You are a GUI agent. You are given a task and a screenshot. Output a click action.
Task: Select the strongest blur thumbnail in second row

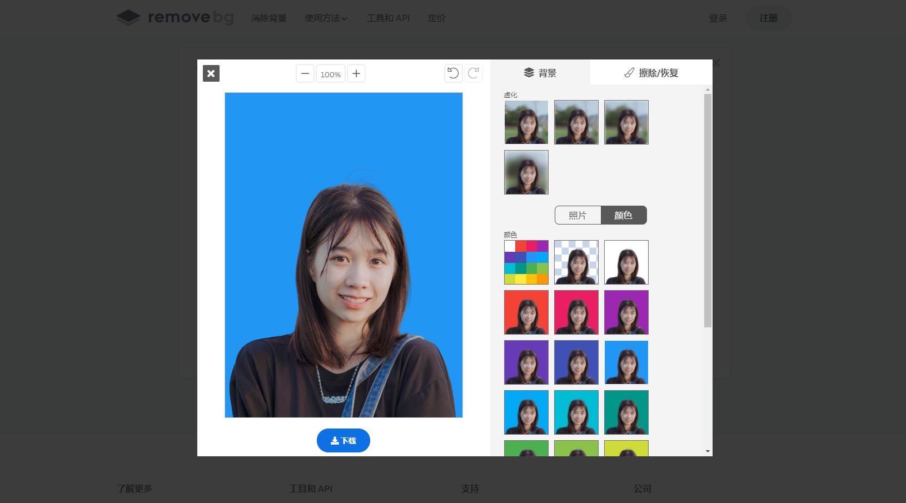tap(526, 172)
